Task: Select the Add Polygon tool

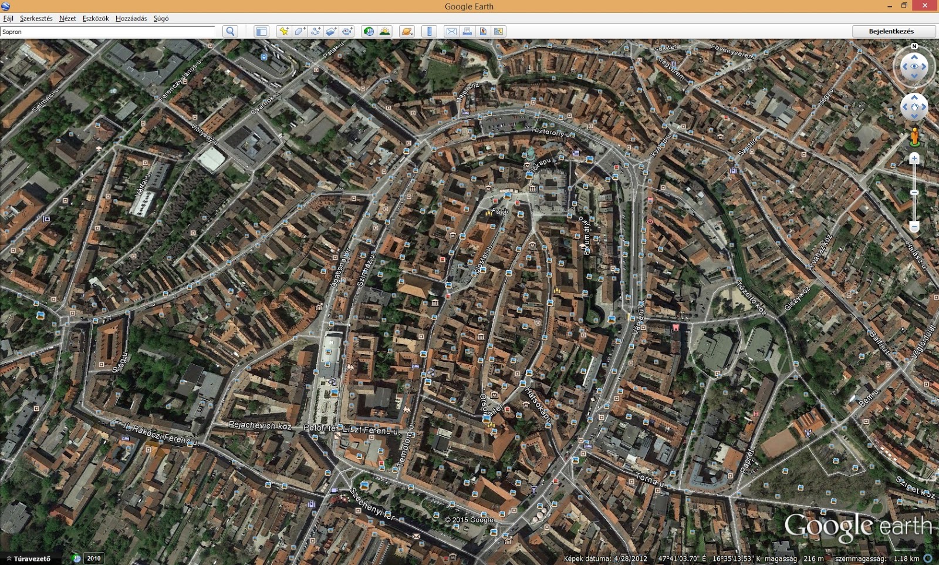Action: pos(299,32)
